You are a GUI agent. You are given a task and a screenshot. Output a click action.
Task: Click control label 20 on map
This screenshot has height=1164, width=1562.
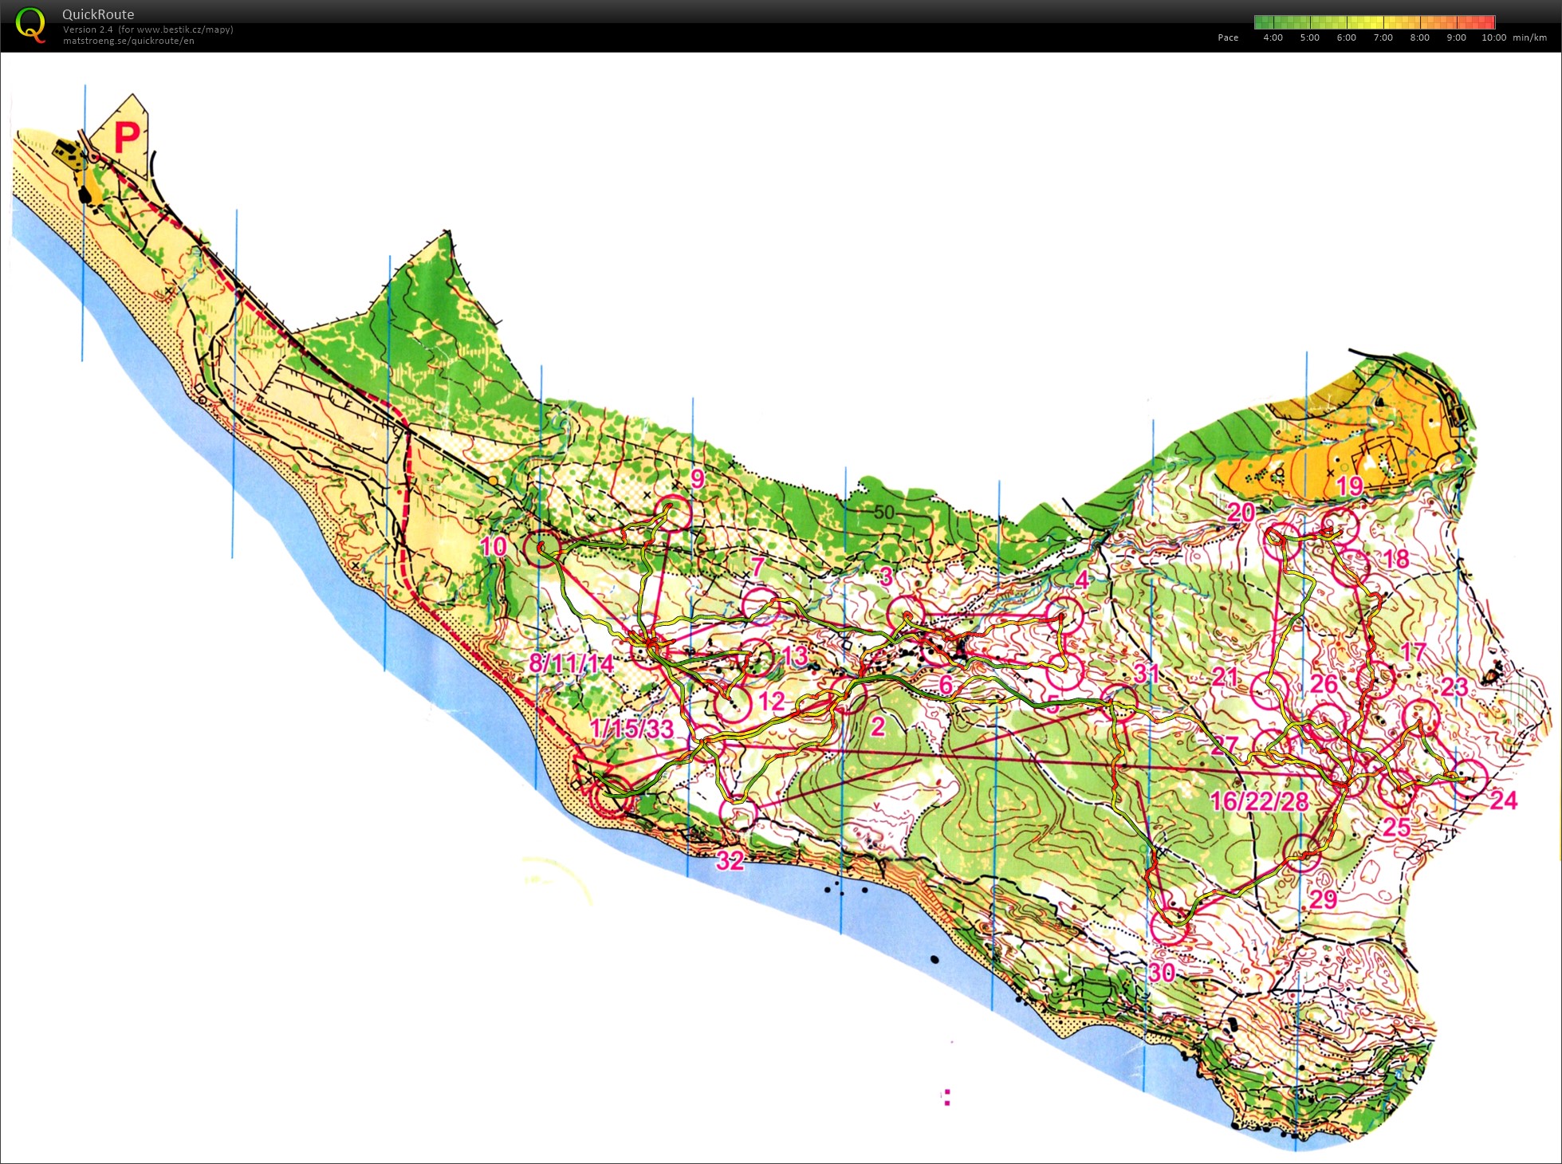coord(1241,513)
